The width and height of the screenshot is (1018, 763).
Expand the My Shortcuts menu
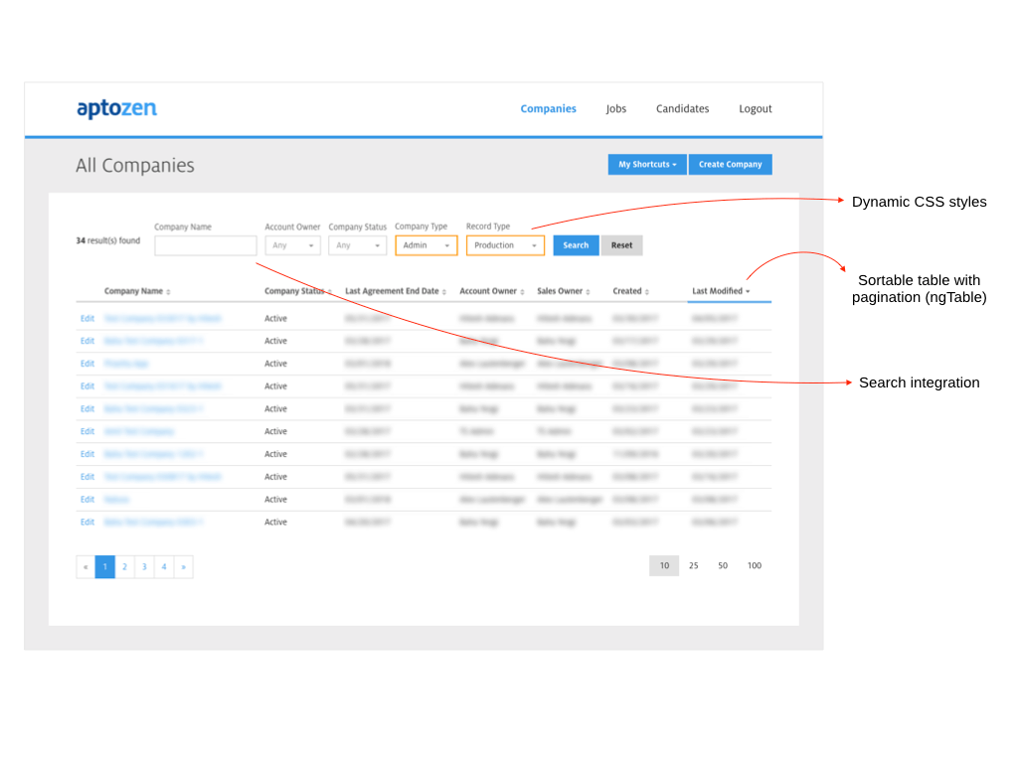pyautogui.click(x=647, y=164)
